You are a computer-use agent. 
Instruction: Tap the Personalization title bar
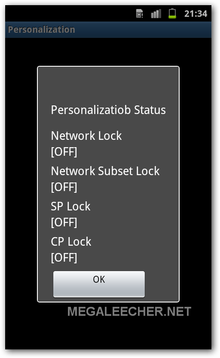(x=108, y=30)
